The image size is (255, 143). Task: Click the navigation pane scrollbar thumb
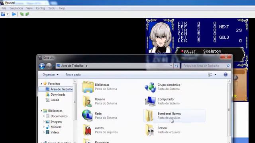75,102
